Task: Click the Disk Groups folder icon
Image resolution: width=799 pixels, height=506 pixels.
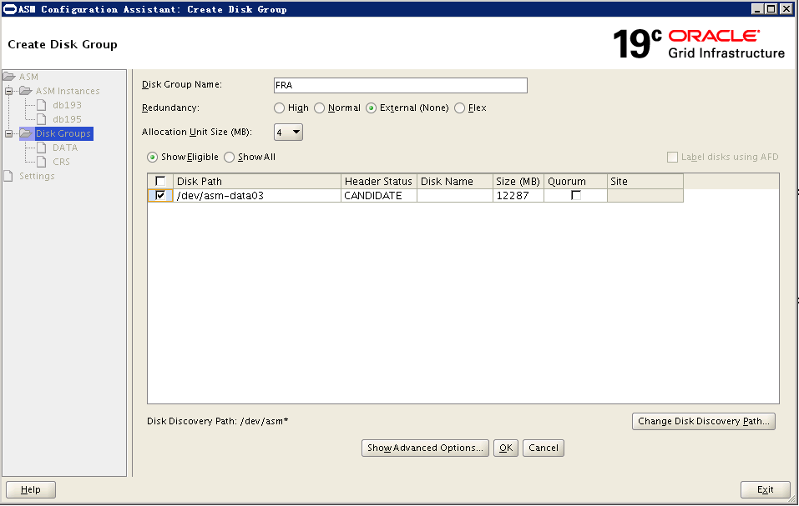Action: coord(26,133)
